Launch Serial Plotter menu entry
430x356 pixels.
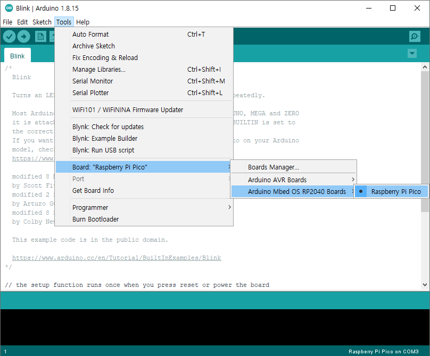pyautogui.click(x=144, y=92)
